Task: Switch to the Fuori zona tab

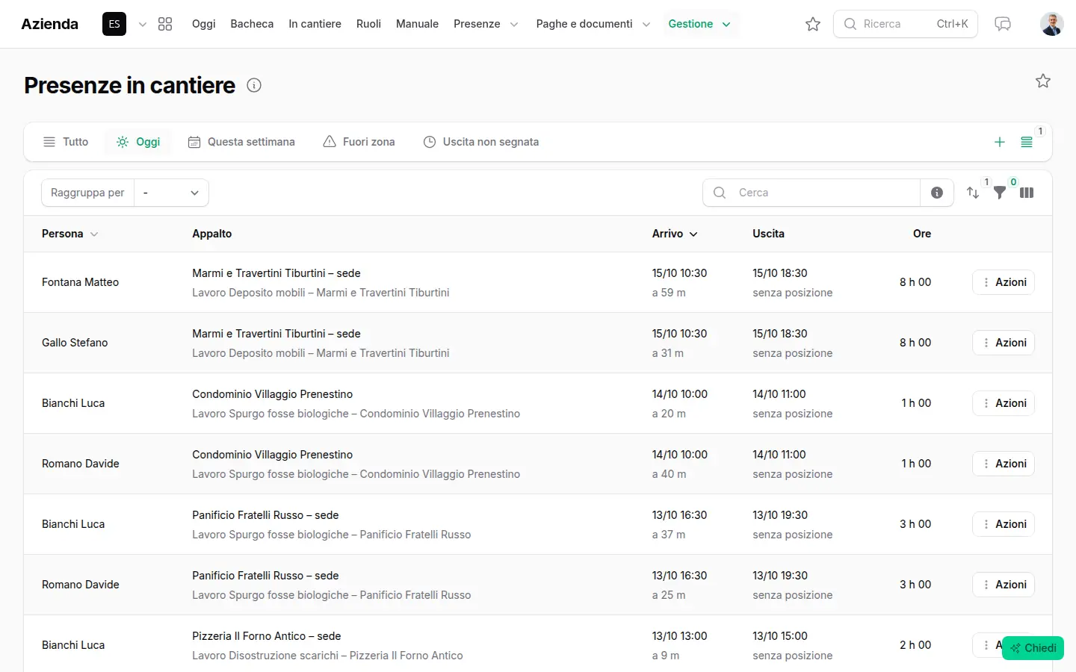Action: 359,142
